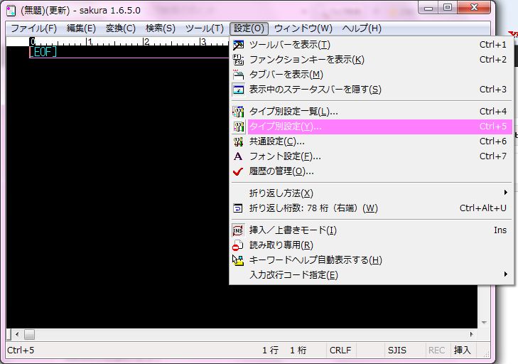Toggle キーワードヘルプ自動表示する entry
The image size is (518, 364).
pos(371,260)
